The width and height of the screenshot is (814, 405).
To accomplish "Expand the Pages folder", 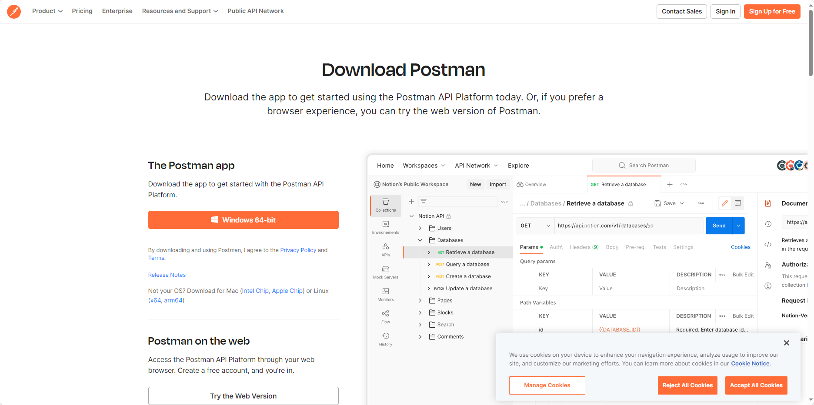I will coord(420,301).
